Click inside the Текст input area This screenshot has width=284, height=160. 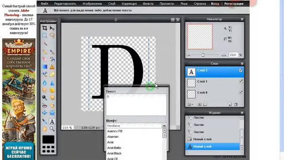click(x=136, y=105)
